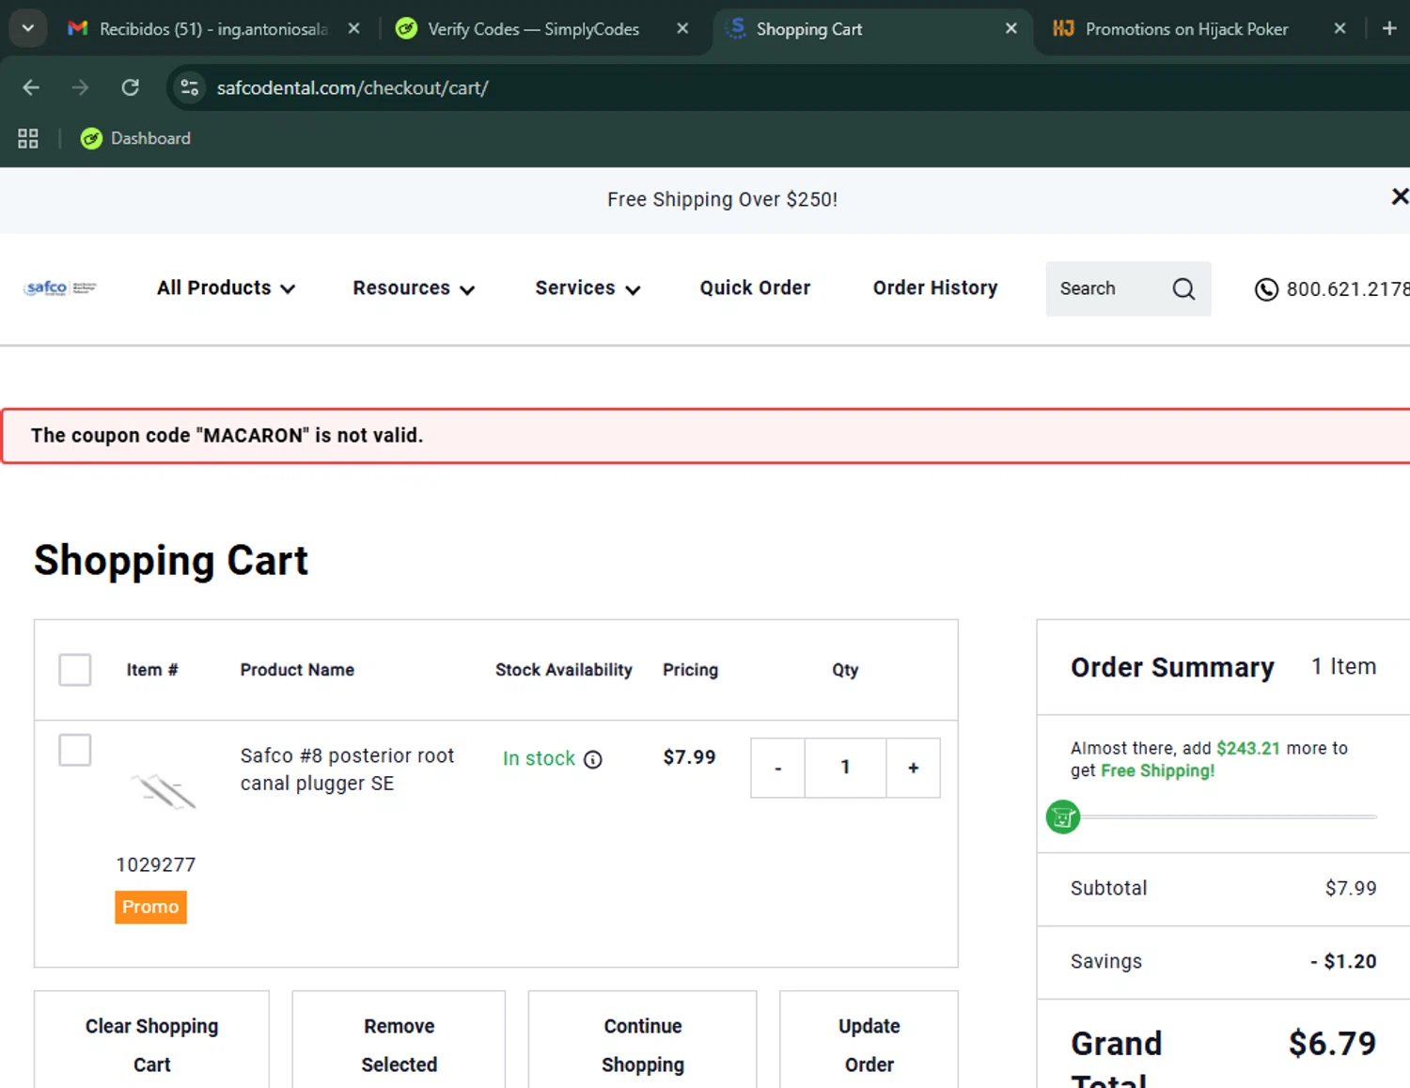The height and width of the screenshot is (1088, 1410).
Task: Click the phone icon next to 800.621.2178
Action: click(x=1266, y=289)
